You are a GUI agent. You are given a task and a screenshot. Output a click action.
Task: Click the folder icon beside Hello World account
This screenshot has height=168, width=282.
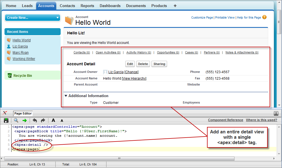(69, 20)
